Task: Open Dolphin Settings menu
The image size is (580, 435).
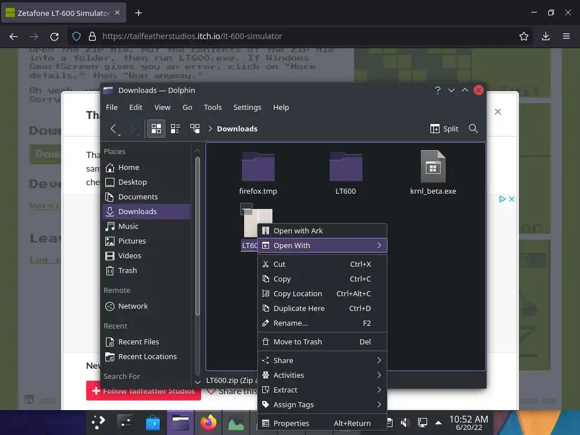Action: point(247,107)
